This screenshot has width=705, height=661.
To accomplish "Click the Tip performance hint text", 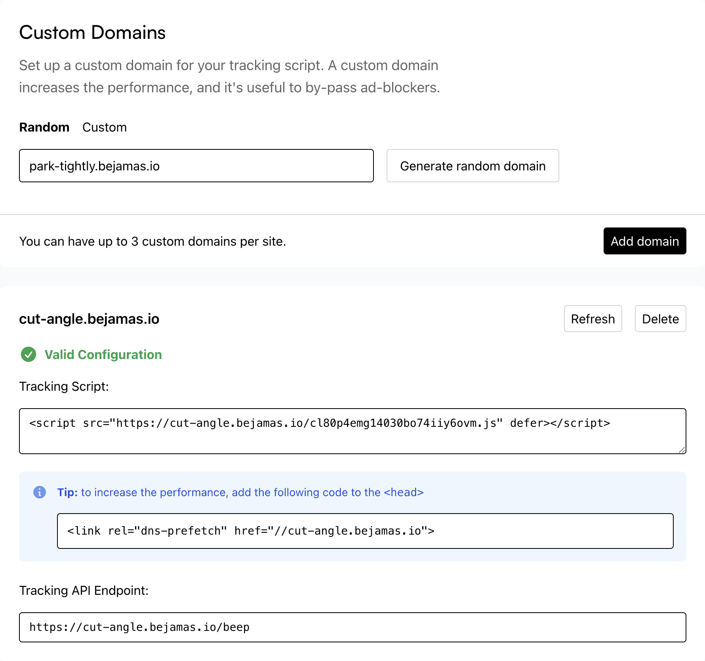I will pyautogui.click(x=240, y=492).
